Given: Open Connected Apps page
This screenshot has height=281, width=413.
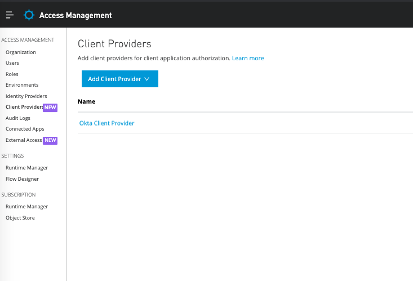Looking at the screenshot, I should click(x=25, y=129).
